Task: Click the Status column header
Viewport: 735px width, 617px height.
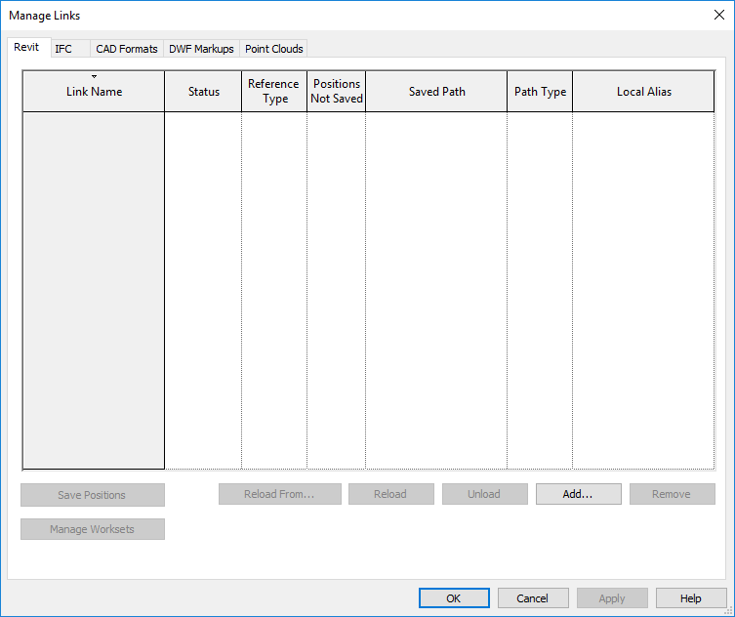Action: (x=203, y=92)
